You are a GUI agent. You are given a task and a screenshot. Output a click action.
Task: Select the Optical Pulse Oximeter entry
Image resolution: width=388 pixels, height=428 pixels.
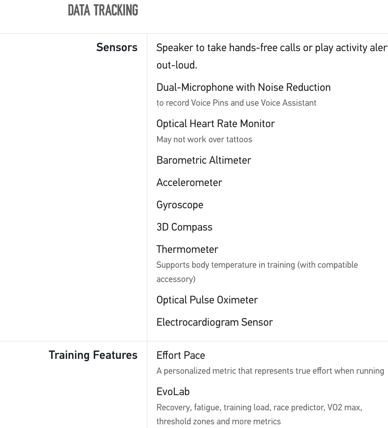[207, 300]
